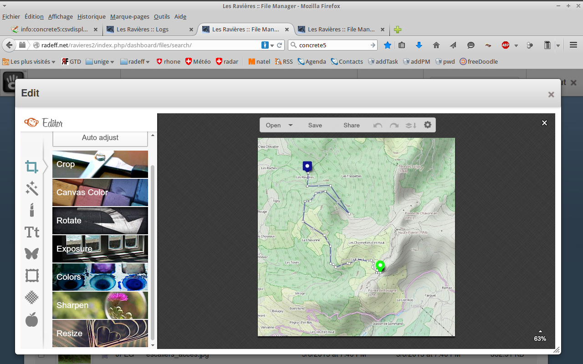The image size is (583, 364).
Task: Click the undo arrow in editor toolbar
Action: click(x=378, y=125)
